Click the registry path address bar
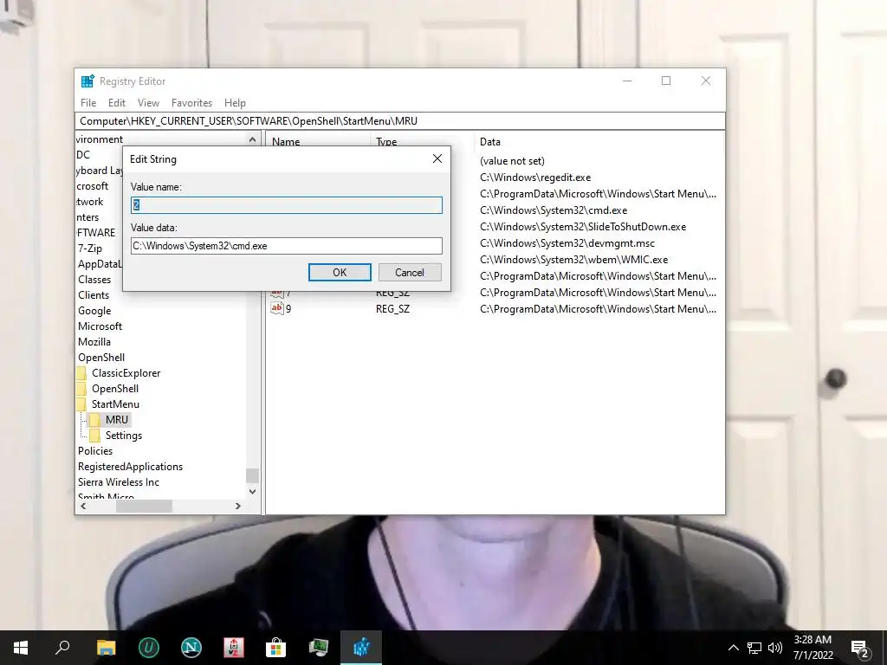This screenshot has width=887, height=665. (400, 121)
